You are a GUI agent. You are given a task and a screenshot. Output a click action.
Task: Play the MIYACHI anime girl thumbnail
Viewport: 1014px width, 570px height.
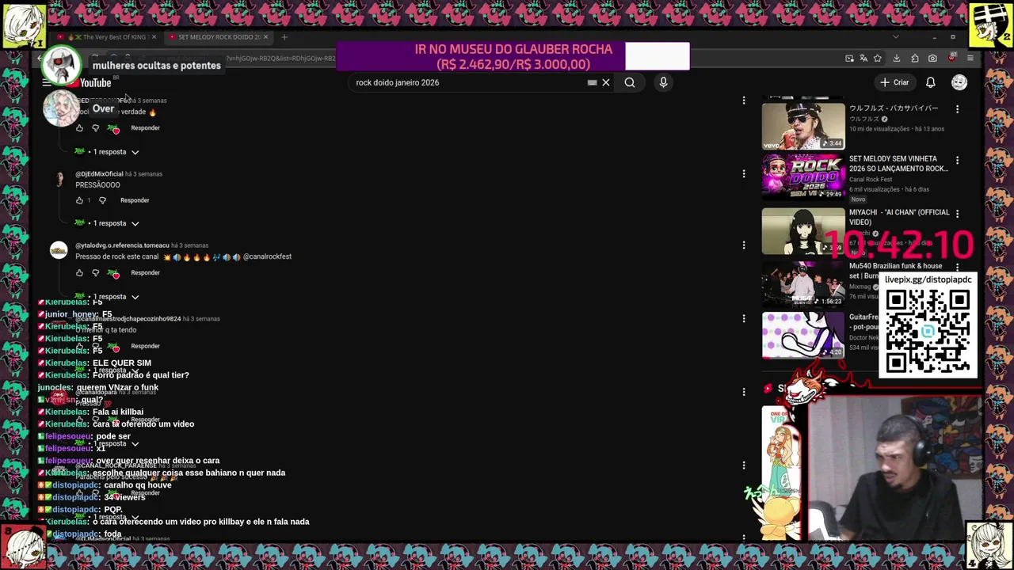803,231
